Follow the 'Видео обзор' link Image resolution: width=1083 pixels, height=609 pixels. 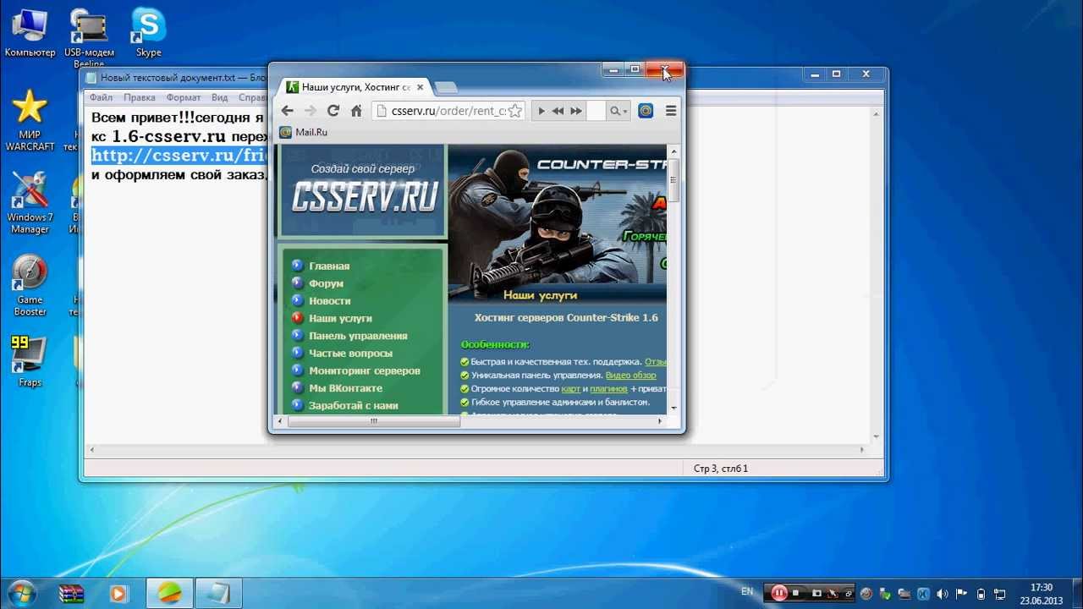[630, 375]
